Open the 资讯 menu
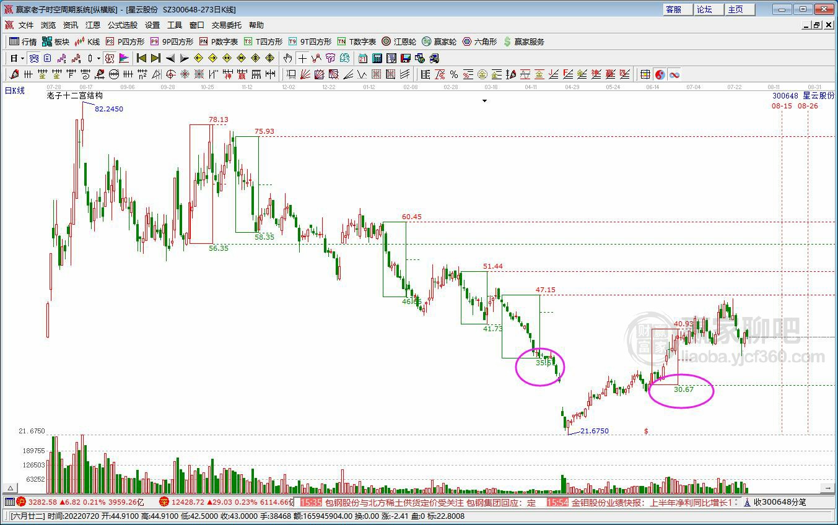The width and height of the screenshot is (838, 525). coord(71,25)
